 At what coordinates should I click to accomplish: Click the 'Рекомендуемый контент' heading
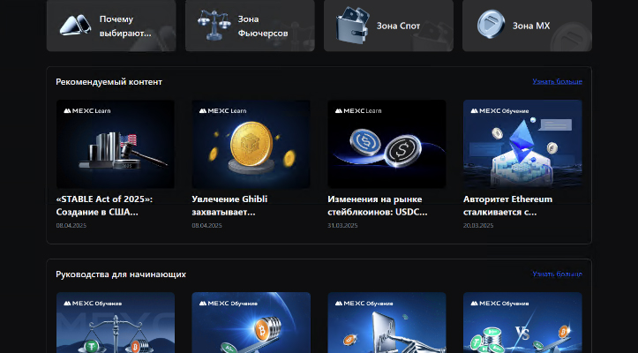coord(109,82)
